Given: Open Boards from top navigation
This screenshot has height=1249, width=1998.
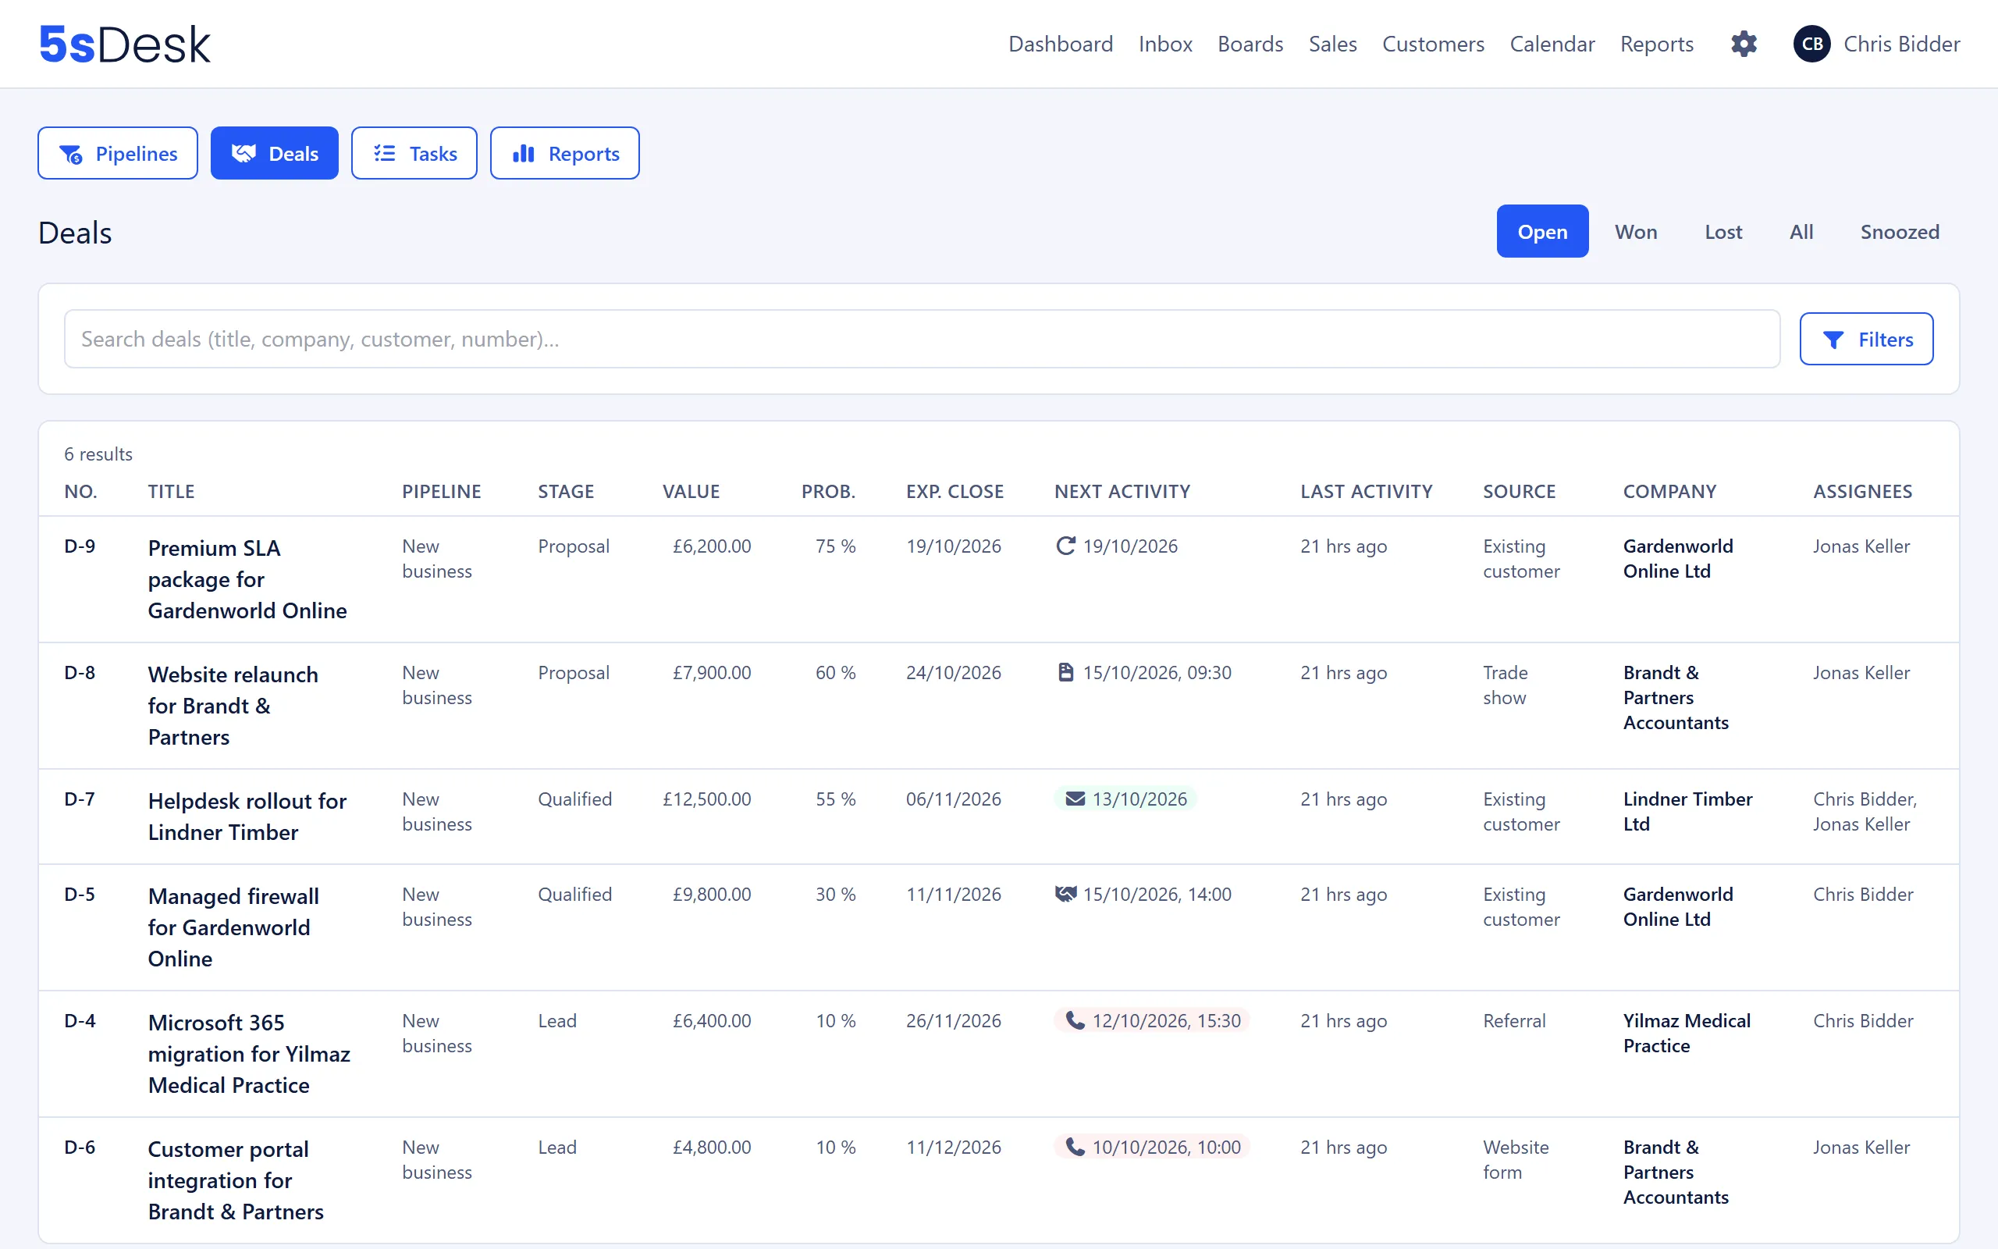Looking at the screenshot, I should (x=1250, y=44).
